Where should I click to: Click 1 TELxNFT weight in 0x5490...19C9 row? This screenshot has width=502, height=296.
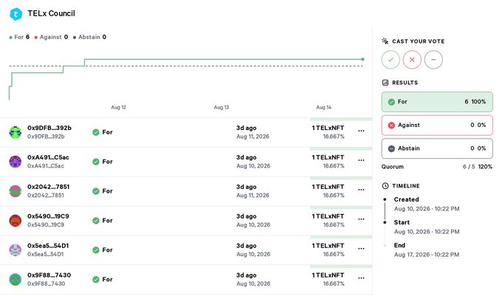click(329, 216)
